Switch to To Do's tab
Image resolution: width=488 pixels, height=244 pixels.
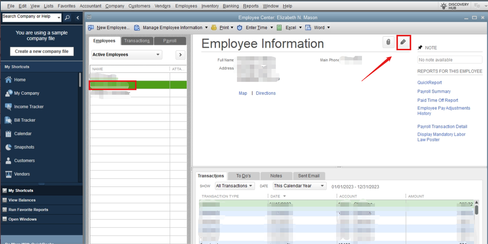(x=243, y=176)
